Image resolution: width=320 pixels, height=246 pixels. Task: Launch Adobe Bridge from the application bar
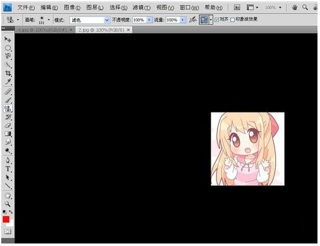(237, 8)
